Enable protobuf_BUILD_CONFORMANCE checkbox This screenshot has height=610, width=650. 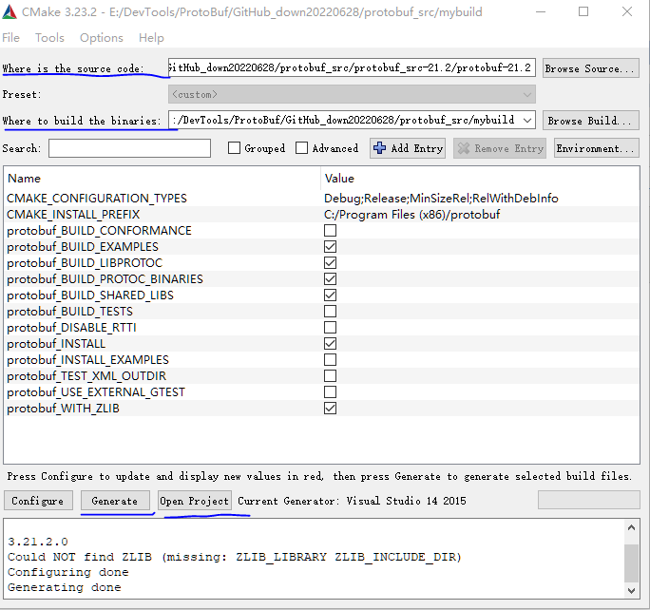330,230
